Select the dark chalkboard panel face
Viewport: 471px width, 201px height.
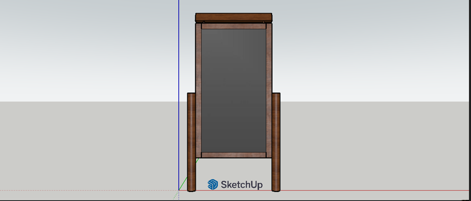[234, 90]
